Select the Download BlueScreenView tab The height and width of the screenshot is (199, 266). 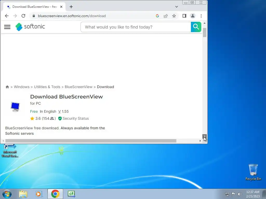(x=34, y=7)
